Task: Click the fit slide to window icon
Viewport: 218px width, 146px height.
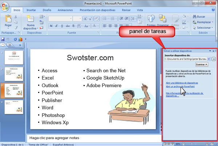Action: (212, 144)
